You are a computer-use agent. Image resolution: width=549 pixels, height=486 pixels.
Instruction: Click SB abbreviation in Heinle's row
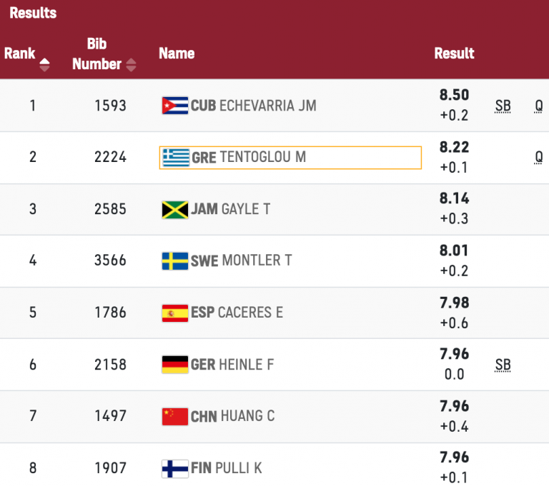click(503, 365)
